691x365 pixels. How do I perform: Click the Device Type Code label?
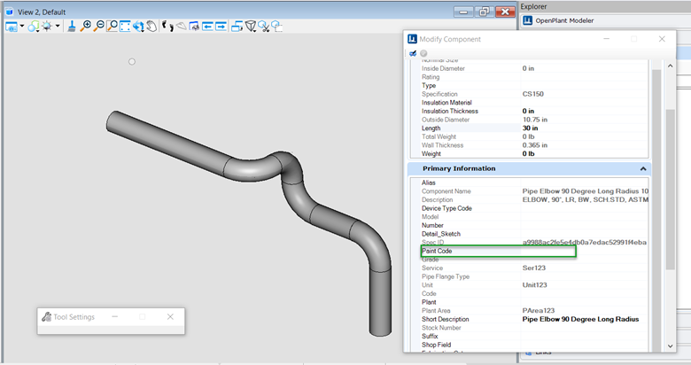point(446,208)
